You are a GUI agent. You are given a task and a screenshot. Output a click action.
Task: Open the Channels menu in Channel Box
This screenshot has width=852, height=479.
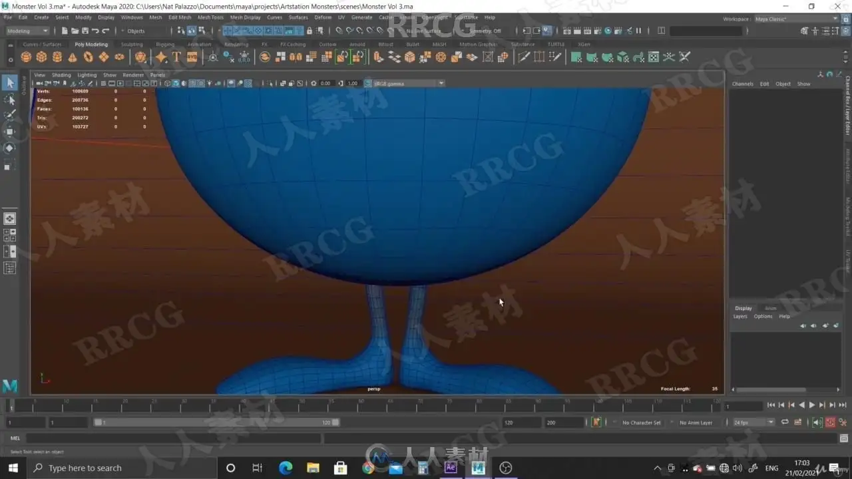pyautogui.click(x=742, y=84)
